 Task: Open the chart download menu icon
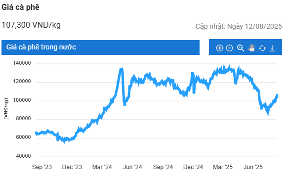(x=272, y=48)
